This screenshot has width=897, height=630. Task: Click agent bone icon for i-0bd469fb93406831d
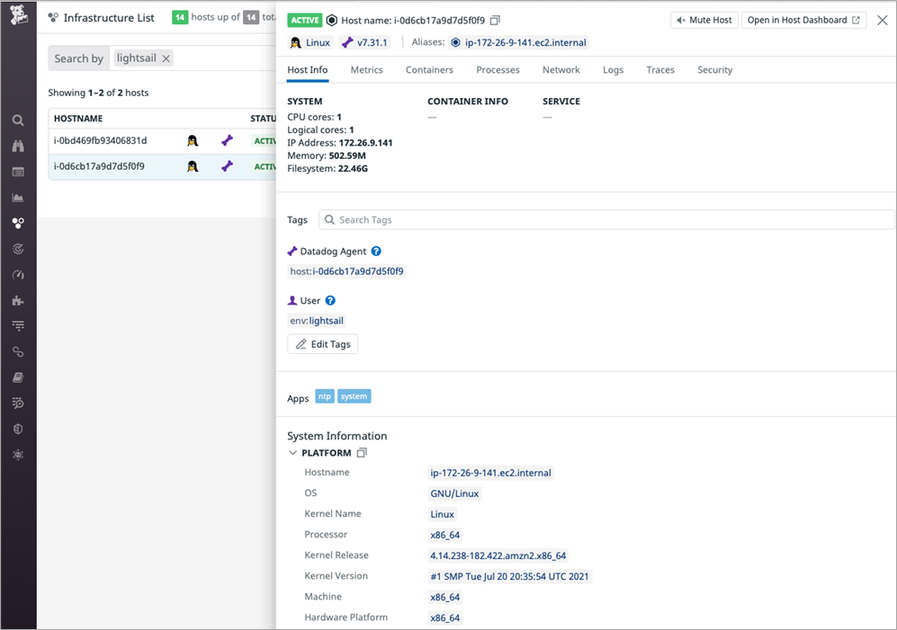(227, 140)
